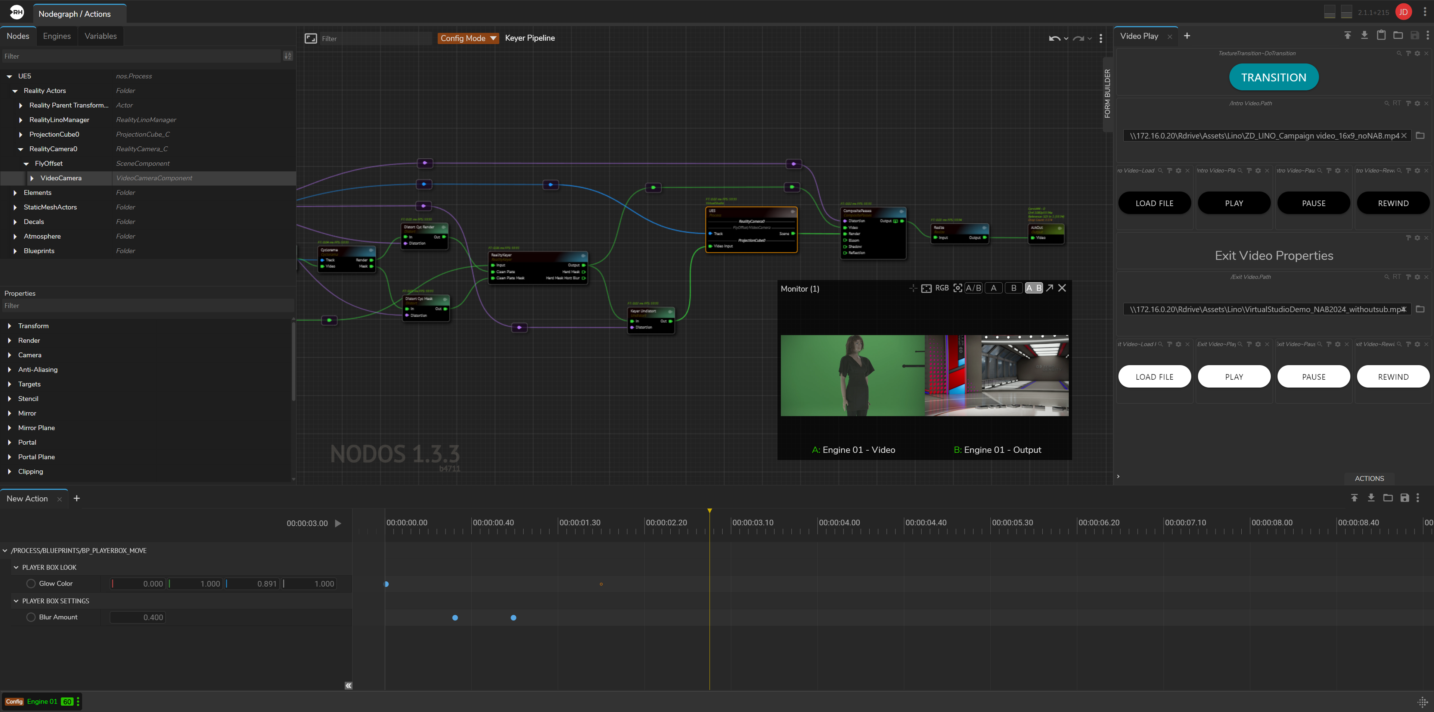Switch to the Variables tab

tap(101, 36)
